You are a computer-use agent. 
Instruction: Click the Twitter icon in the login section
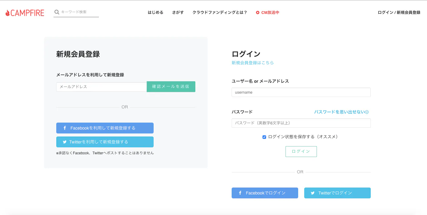(313, 193)
